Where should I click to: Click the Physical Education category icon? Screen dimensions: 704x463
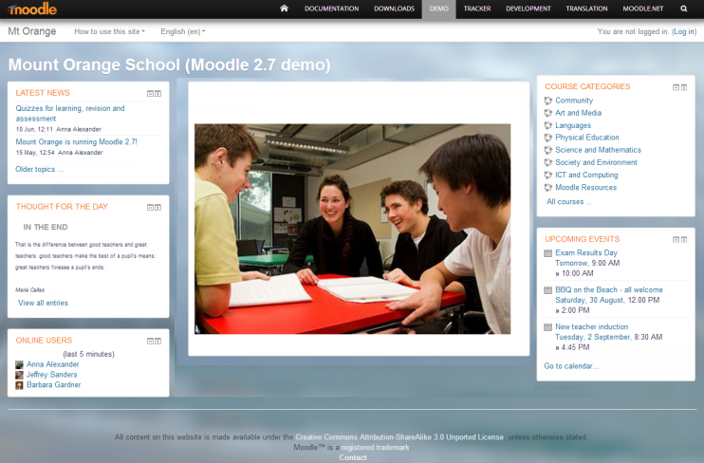point(548,138)
